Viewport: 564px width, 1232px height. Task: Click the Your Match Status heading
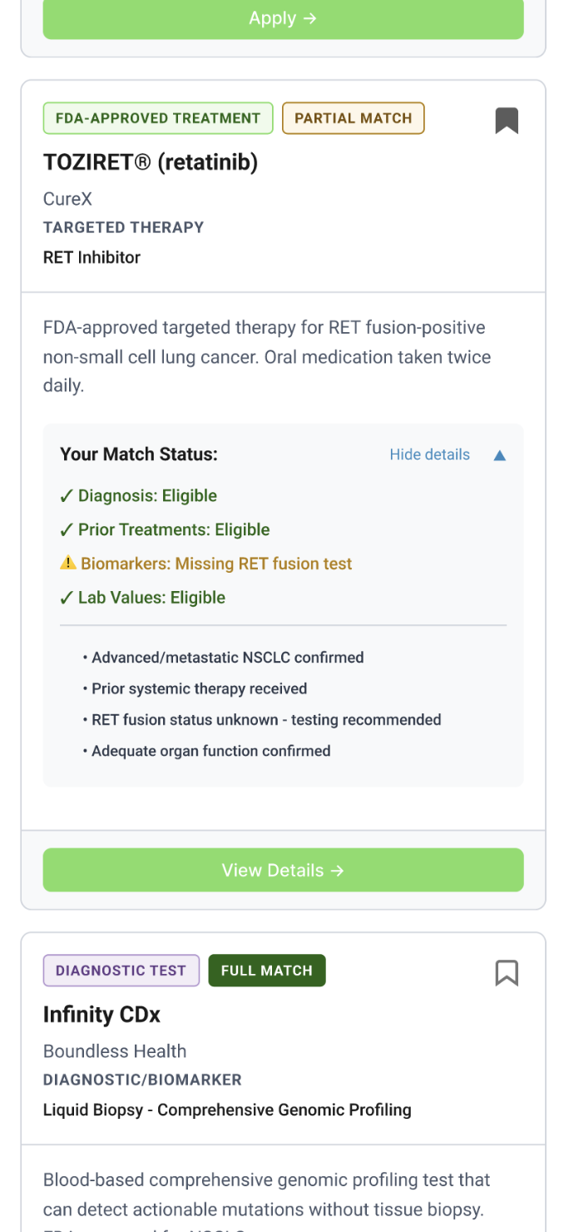pos(138,455)
